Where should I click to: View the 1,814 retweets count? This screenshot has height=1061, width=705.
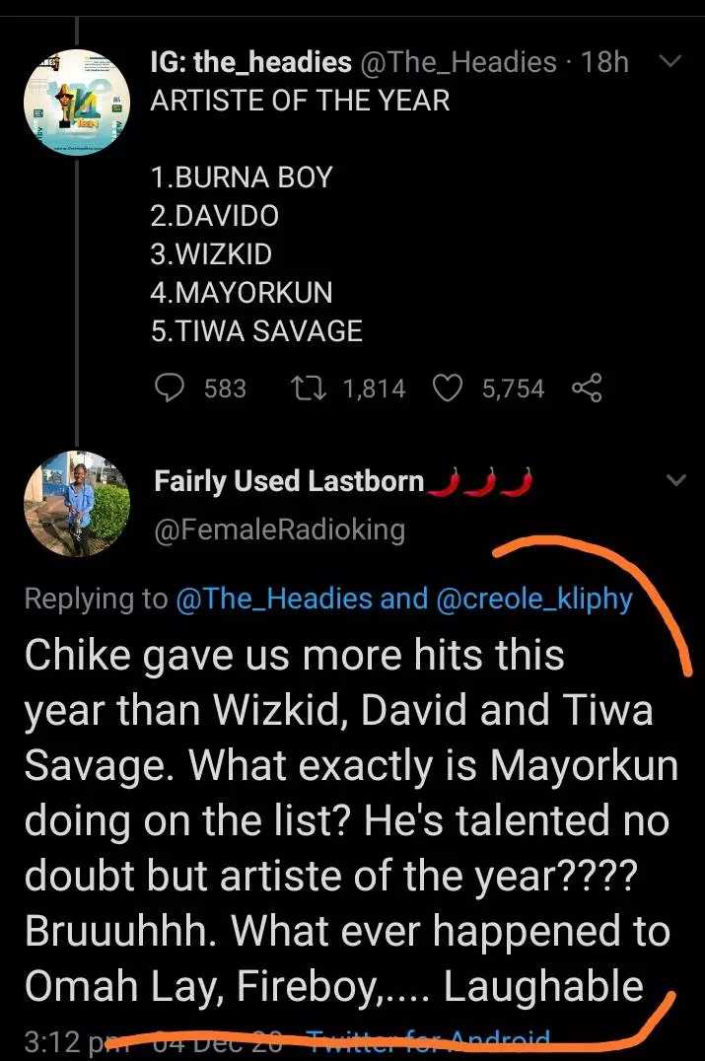click(374, 389)
